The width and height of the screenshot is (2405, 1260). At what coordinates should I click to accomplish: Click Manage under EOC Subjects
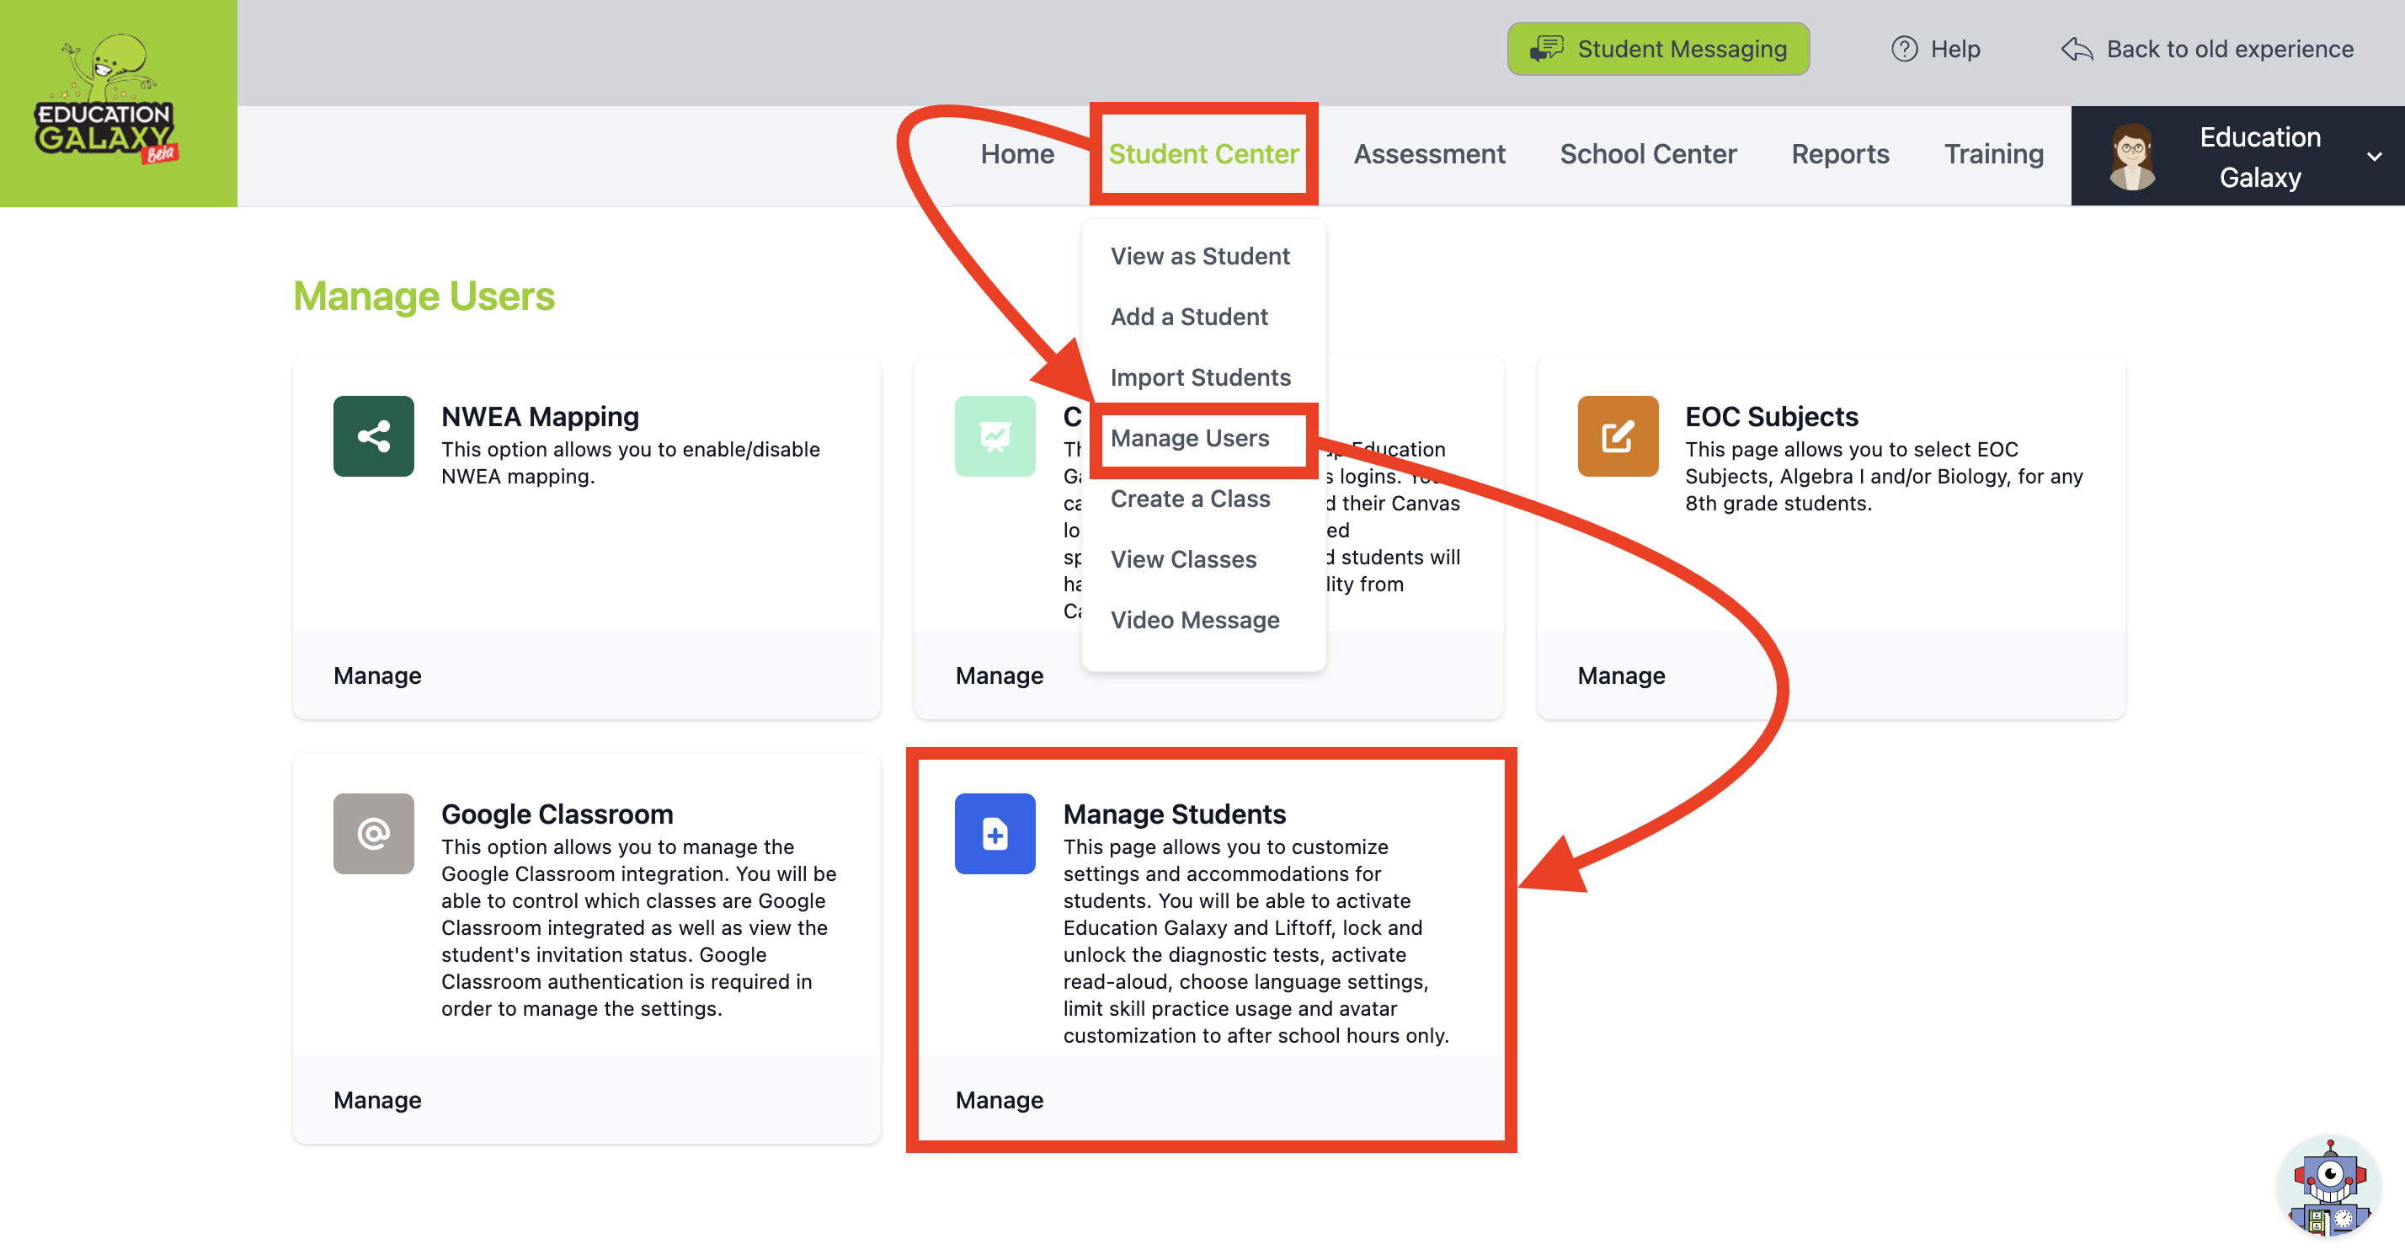[1621, 675]
